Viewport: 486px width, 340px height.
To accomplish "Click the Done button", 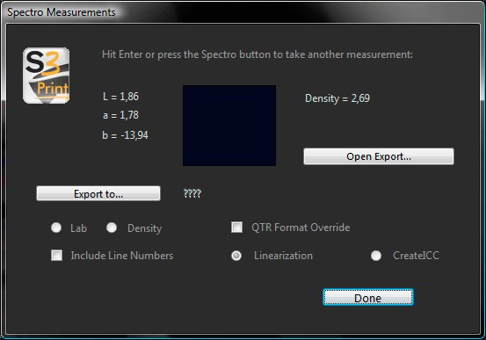I will 368,298.
